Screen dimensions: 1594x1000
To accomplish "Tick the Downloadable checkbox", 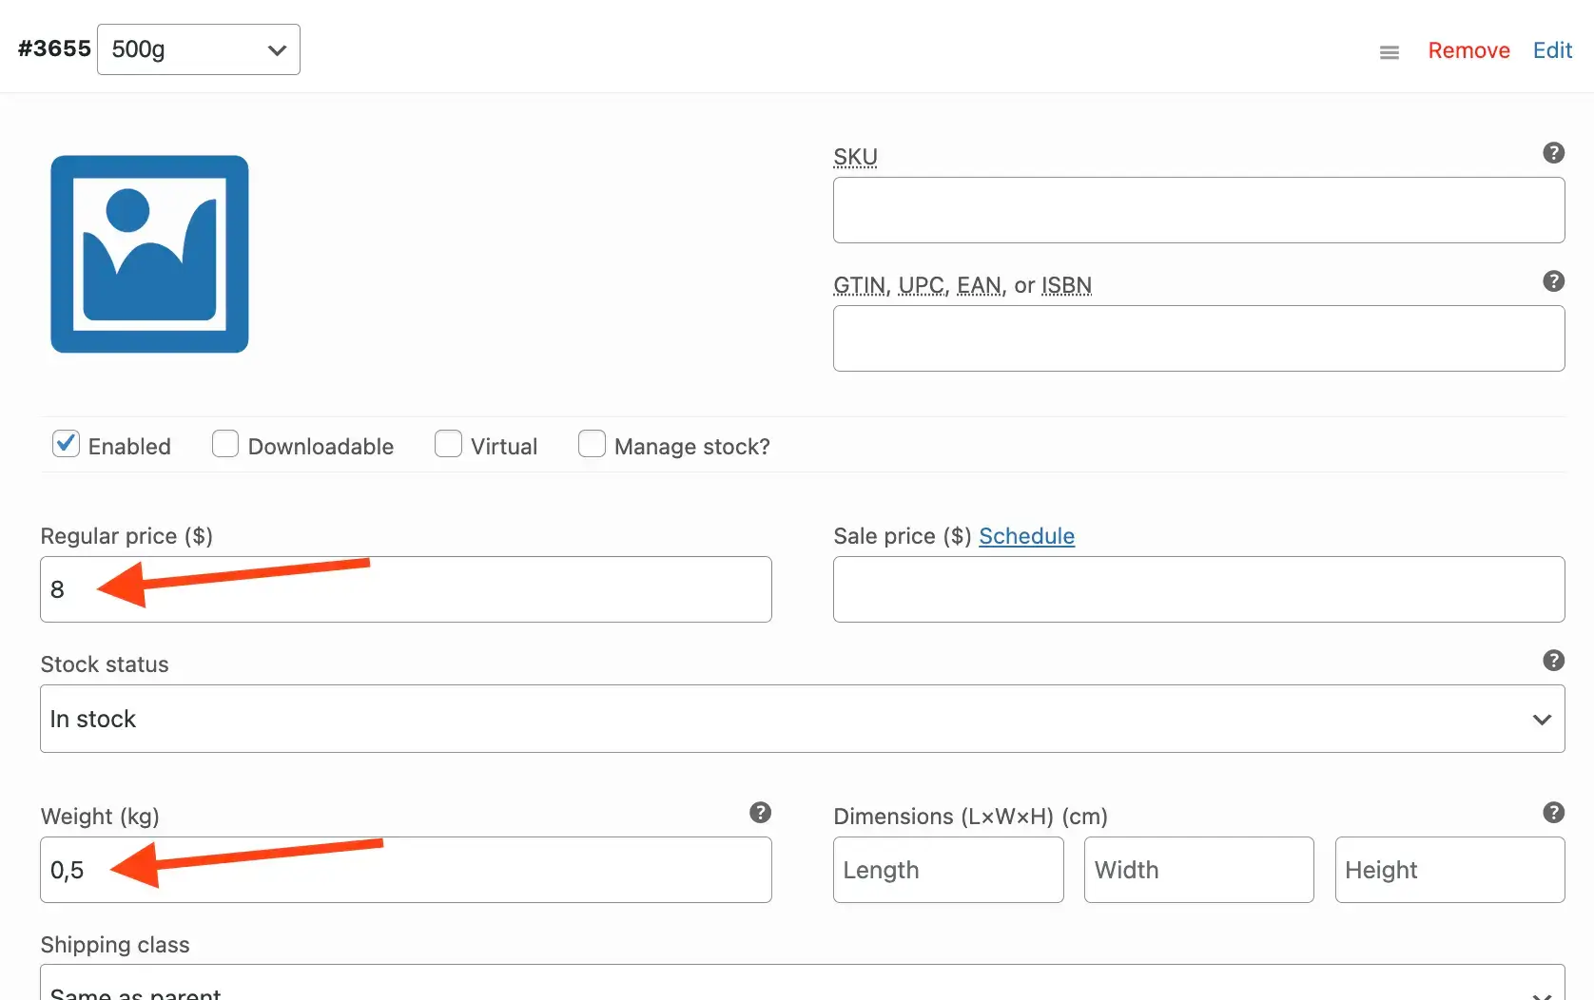I will tap(225, 444).
